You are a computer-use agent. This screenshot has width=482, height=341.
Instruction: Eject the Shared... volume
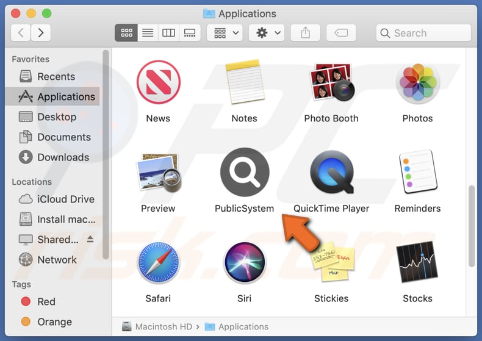point(90,239)
